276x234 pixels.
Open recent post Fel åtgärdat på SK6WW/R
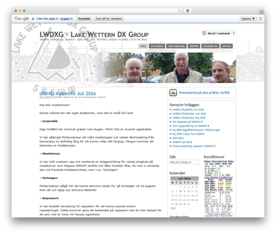[x=188, y=122]
